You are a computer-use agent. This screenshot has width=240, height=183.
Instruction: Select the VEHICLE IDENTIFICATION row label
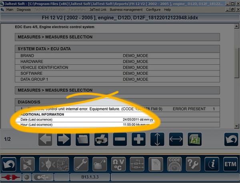tap(44, 68)
